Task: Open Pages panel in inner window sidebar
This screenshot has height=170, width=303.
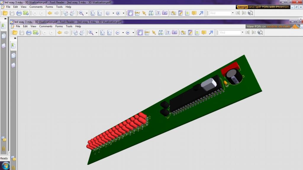Action: 13,55
